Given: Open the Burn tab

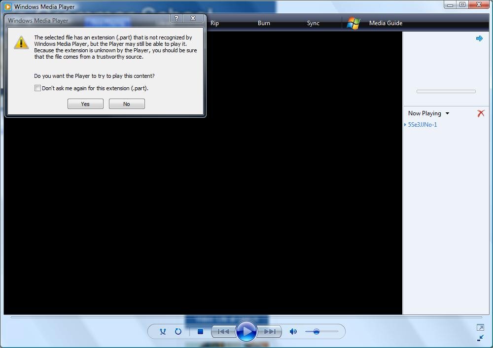Looking at the screenshot, I should coord(264,23).
